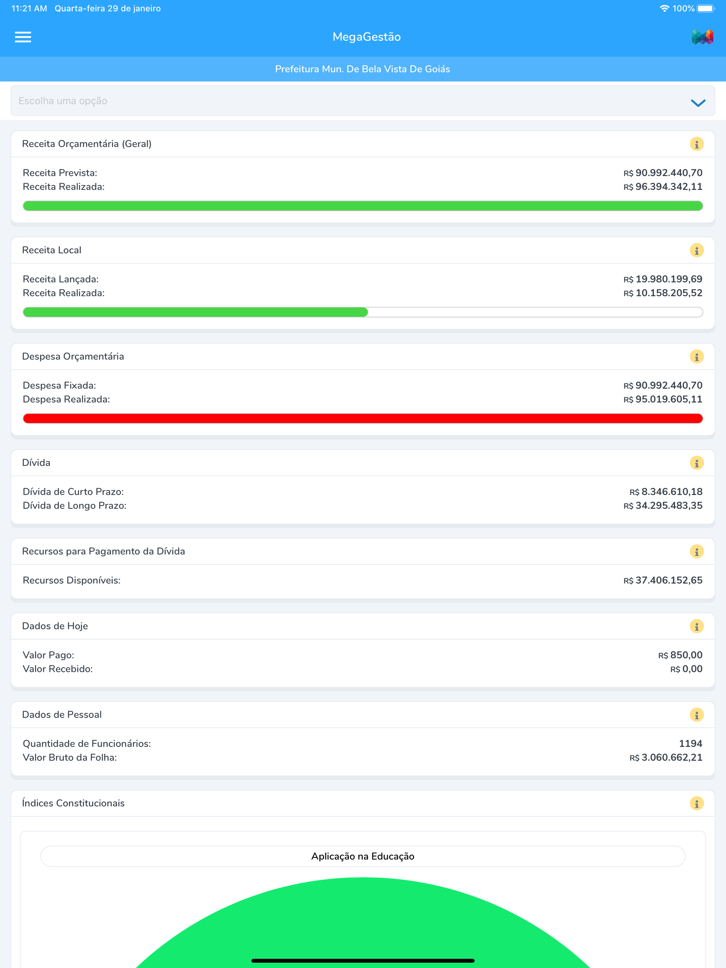Click the Receita Local progress bar
The height and width of the screenshot is (968, 726).
pyautogui.click(x=363, y=312)
